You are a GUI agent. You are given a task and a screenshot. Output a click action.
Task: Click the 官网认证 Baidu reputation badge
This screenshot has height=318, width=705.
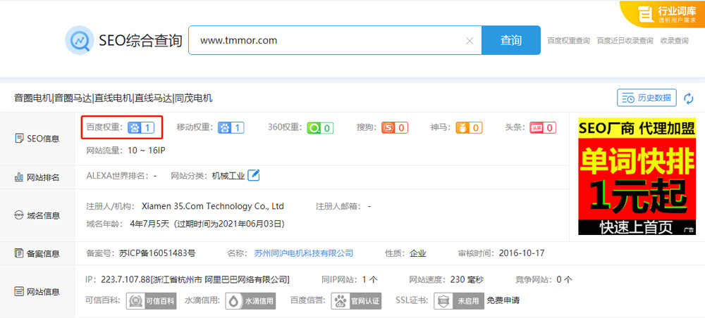[358, 301]
